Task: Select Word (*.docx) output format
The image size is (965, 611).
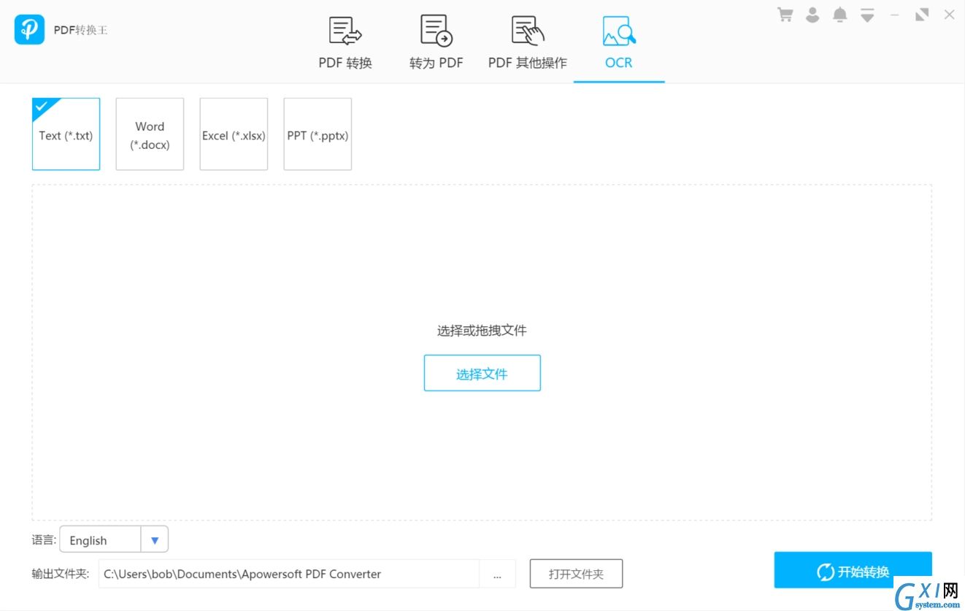Action: pyautogui.click(x=150, y=134)
